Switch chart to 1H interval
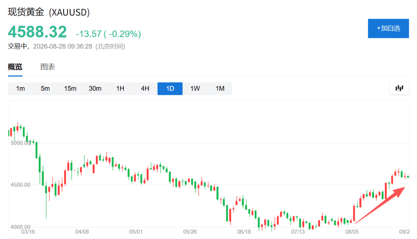Image resolution: width=417 pixels, height=239 pixels. coord(120,88)
